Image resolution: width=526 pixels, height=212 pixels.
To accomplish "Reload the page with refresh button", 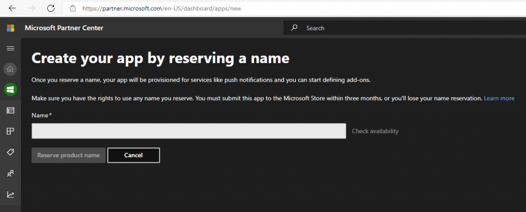I will (51, 8).
